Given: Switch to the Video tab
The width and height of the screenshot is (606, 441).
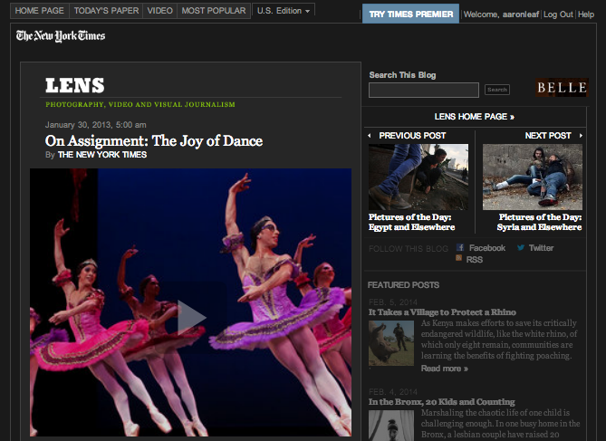Looking at the screenshot, I should tap(159, 11).
